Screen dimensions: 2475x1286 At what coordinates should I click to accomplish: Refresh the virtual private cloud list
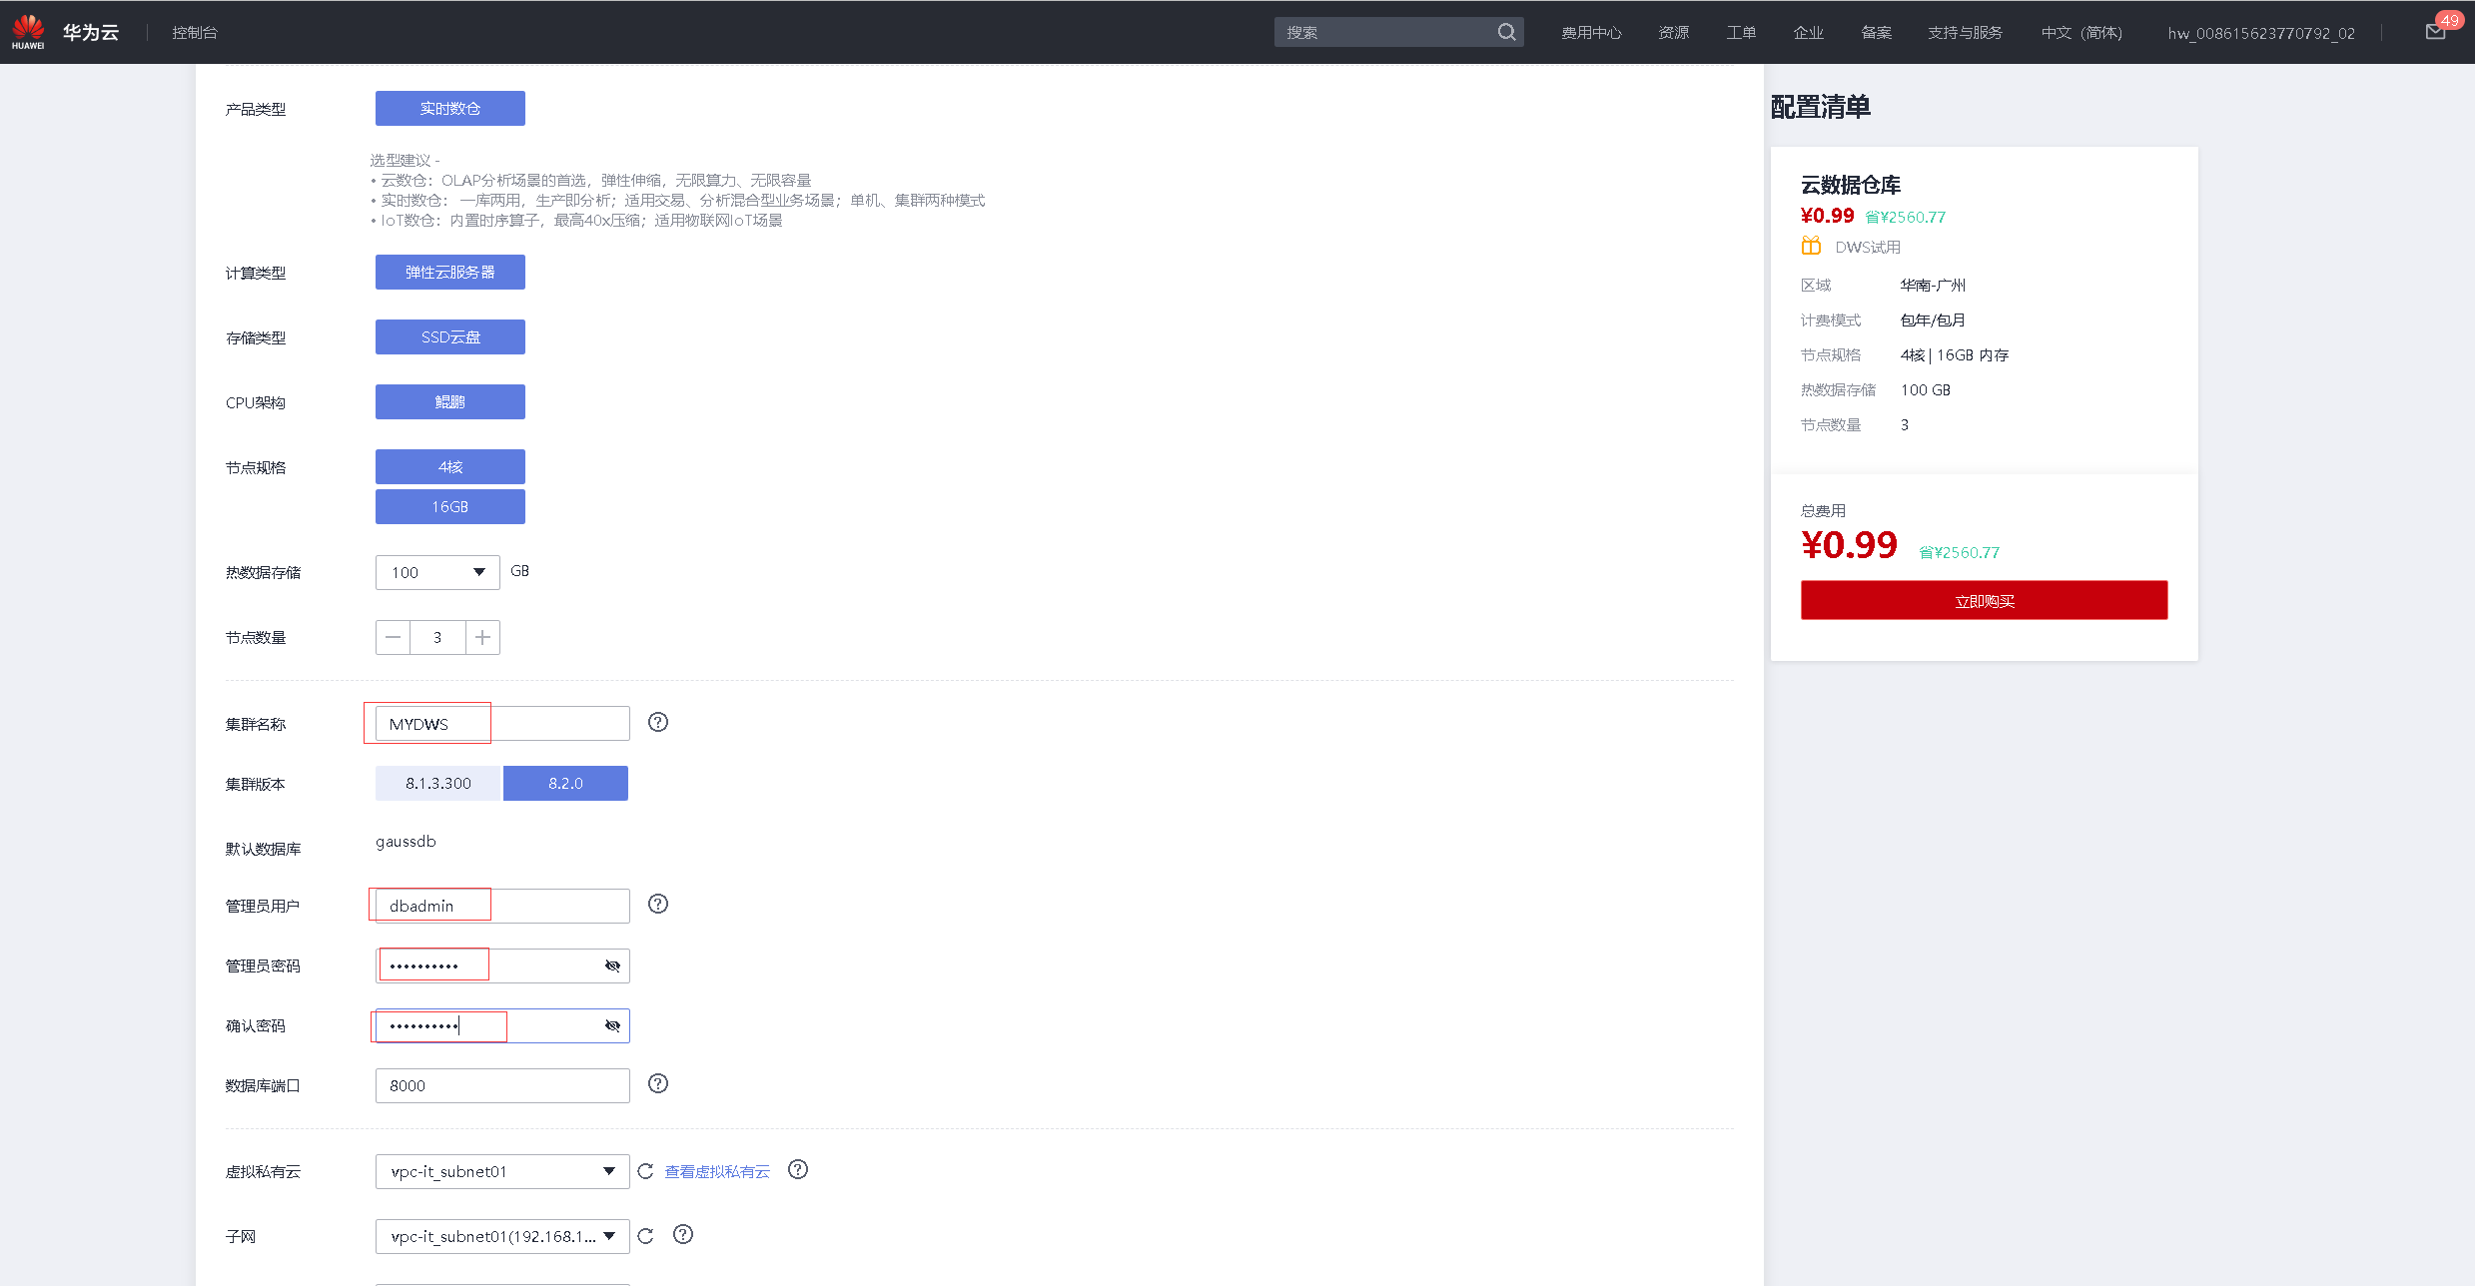pos(645,1171)
